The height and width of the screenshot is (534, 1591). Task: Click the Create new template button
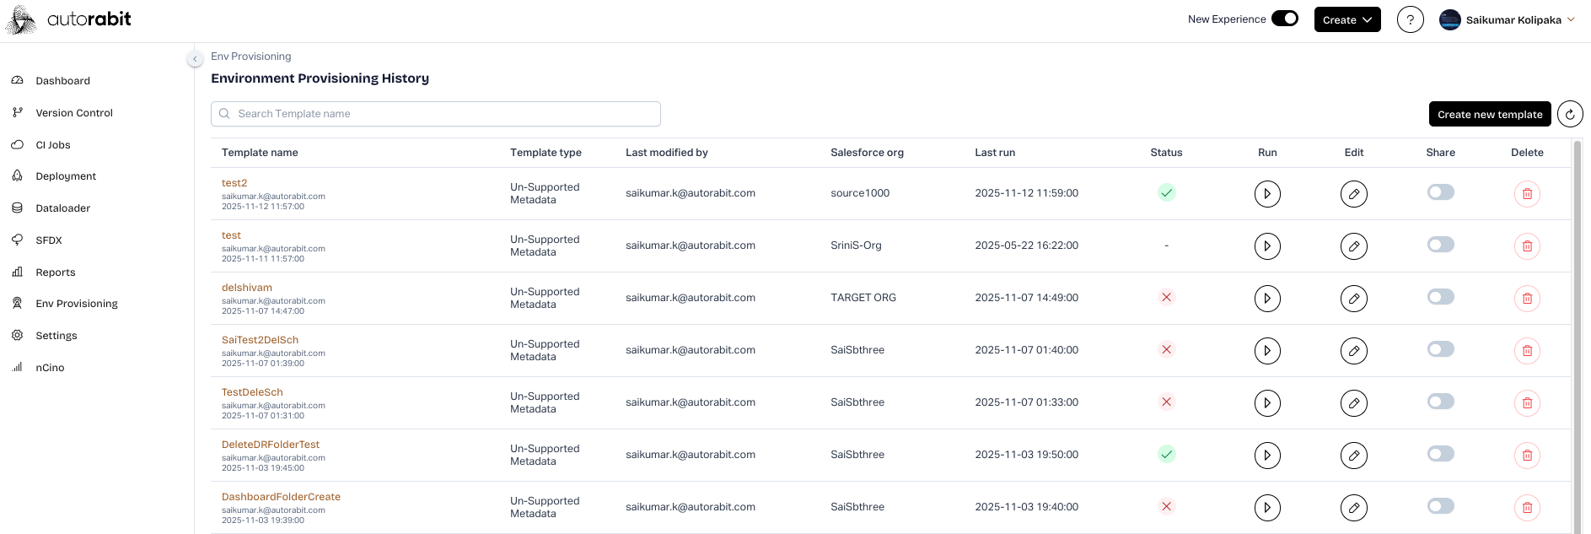pyautogui.click(x=1489, y=114)
